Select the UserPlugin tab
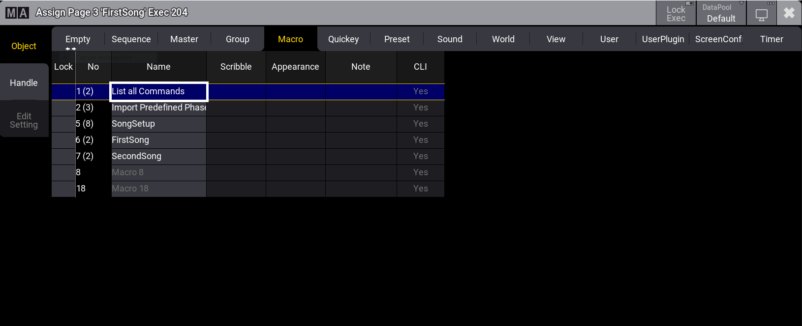 (x=663, y=39)
